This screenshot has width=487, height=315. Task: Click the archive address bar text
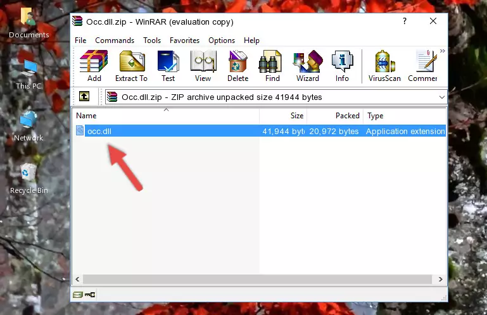(x=222, y=97)
